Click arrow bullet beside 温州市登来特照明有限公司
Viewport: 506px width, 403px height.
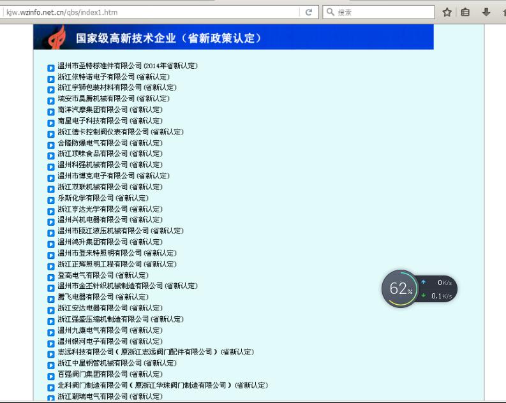51,255
